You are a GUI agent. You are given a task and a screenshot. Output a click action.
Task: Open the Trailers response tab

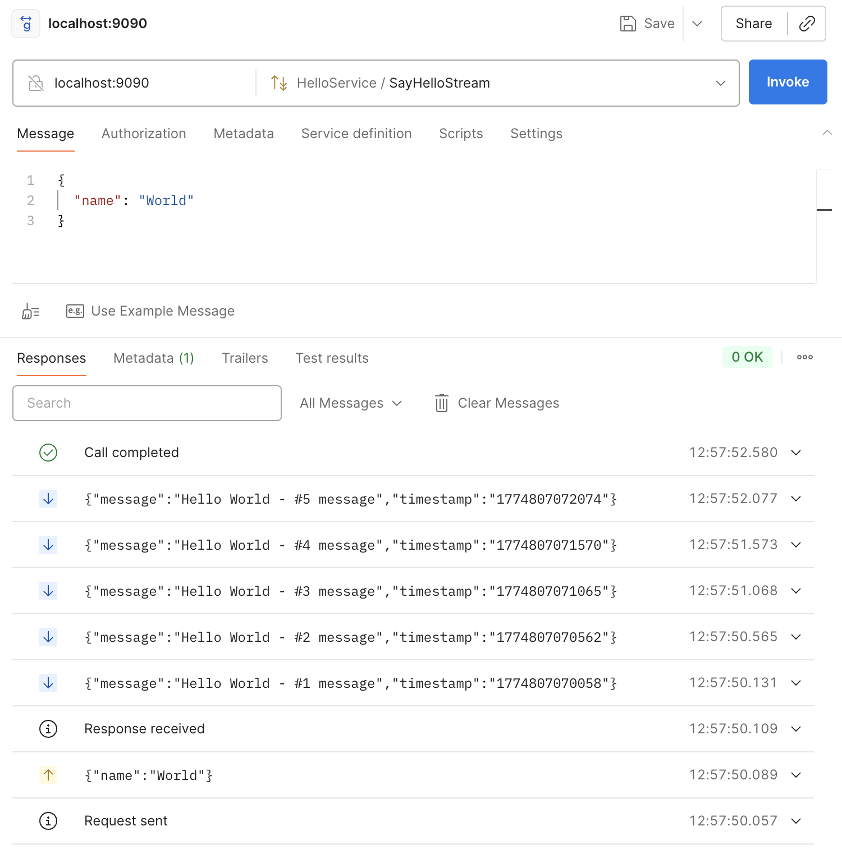[x=245, y=358]
